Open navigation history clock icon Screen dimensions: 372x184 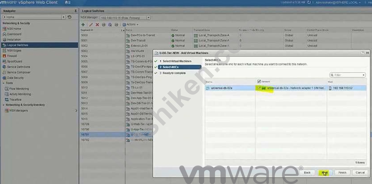pyautogui.click(x=69, y=17)
